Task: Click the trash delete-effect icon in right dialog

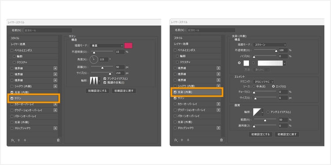Action: tap(221, 140)
